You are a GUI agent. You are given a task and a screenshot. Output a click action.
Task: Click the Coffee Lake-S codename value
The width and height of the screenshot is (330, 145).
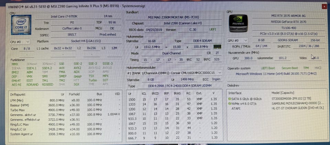pyautogui.click(x=72, y=29)
